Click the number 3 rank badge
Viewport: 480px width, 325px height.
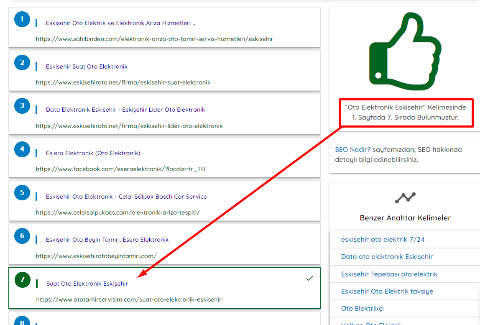[x=22, y=106]
